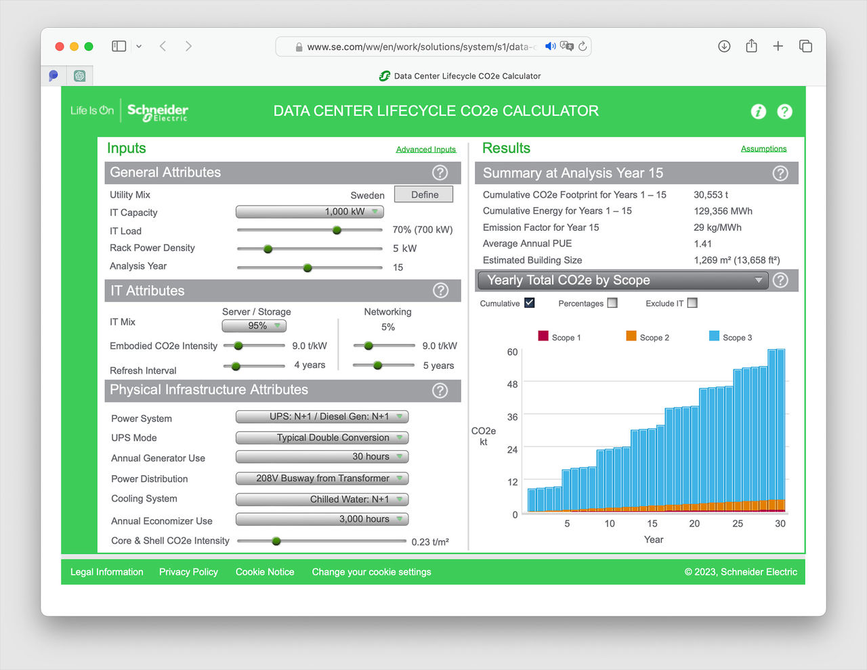The height and width of the screenshot is (670, 867).
Task: Click the Safari share icon
Action: pos(751,46)
